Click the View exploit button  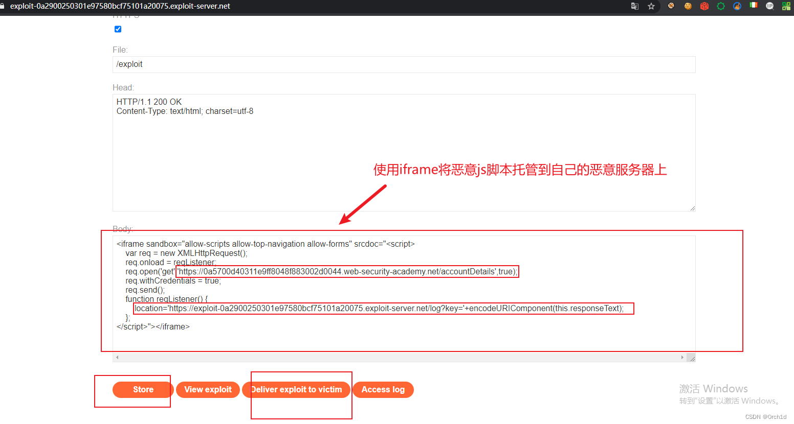208,389
